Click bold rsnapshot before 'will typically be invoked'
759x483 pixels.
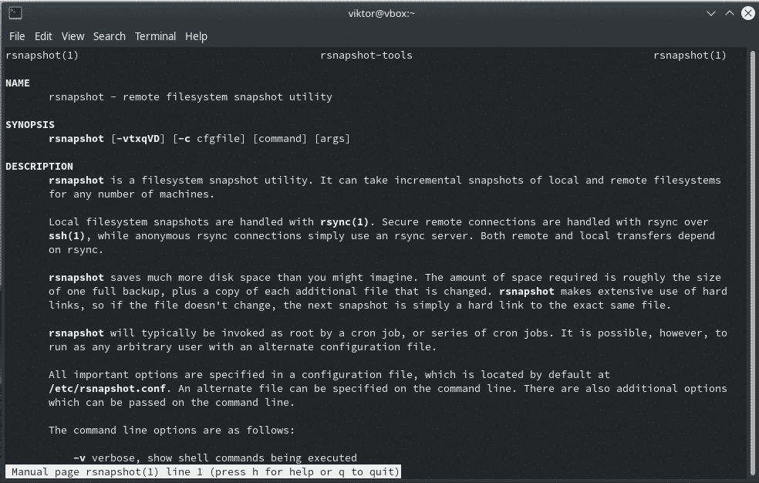(76, 333)
